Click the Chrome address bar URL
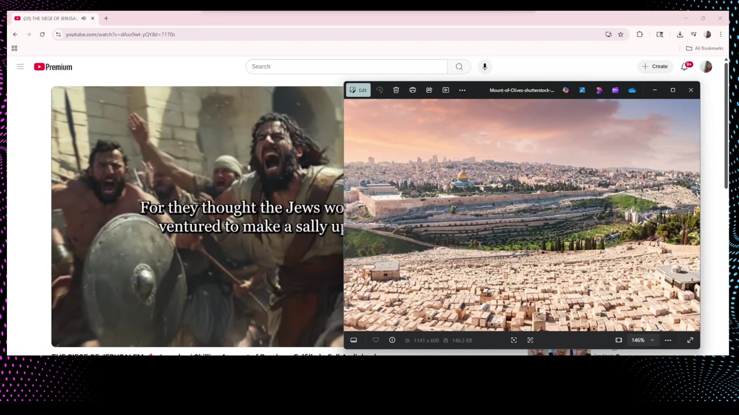This screenshot has height=415, width=739. click(x=120, y=35)
